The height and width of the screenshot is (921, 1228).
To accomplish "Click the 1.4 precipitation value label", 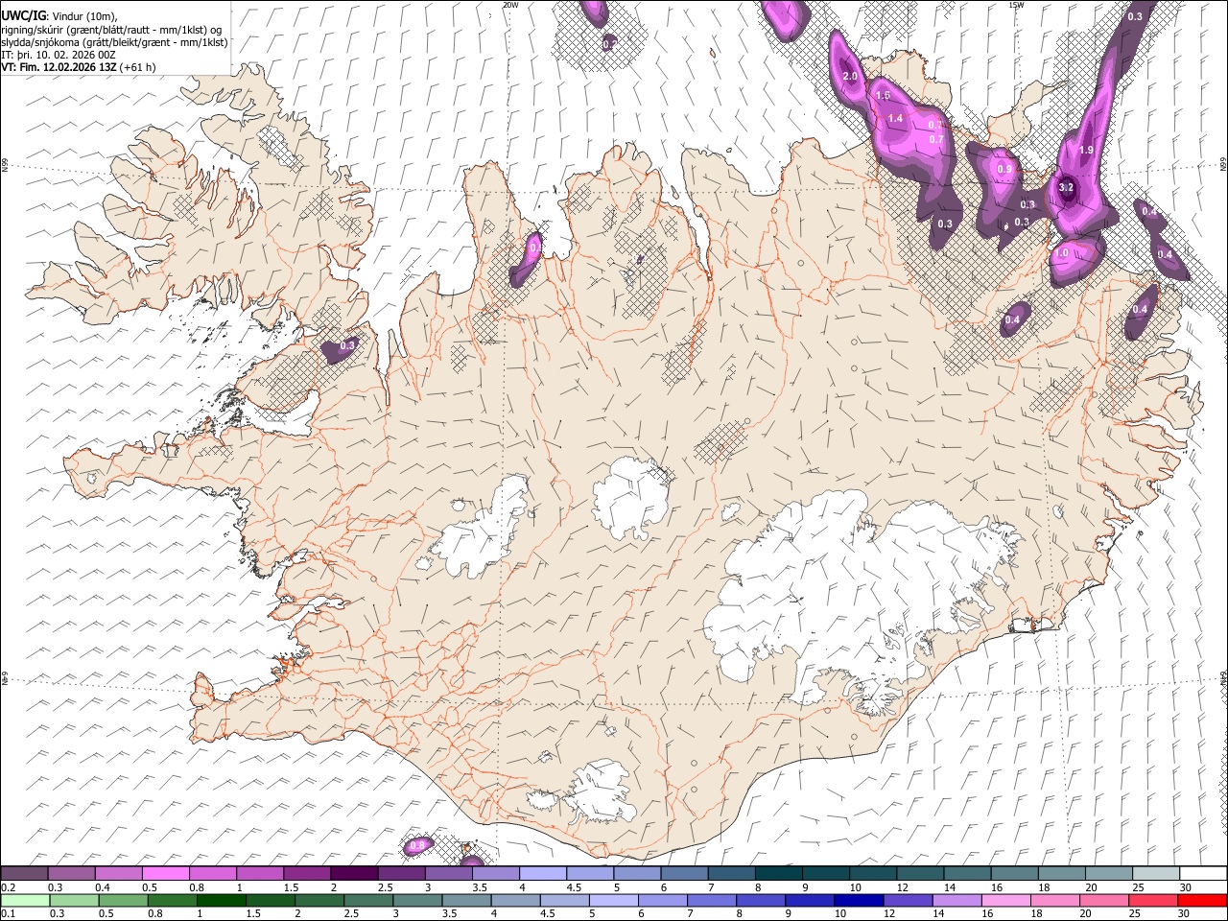I will pos(895,118).
